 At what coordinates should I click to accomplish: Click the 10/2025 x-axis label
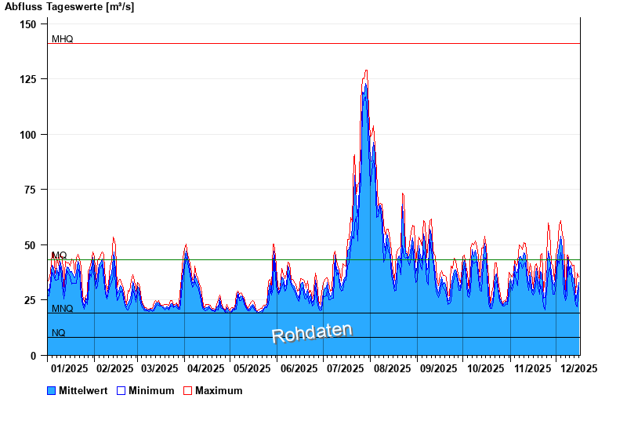(484, 368)
